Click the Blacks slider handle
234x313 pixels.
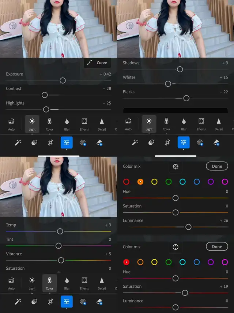coord(186,98)
